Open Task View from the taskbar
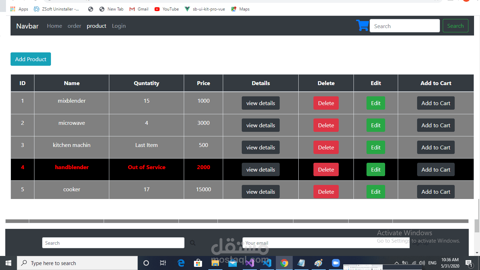Image resolution: width=480 pixels, height=270 pixels. click(x=163, y=263)
